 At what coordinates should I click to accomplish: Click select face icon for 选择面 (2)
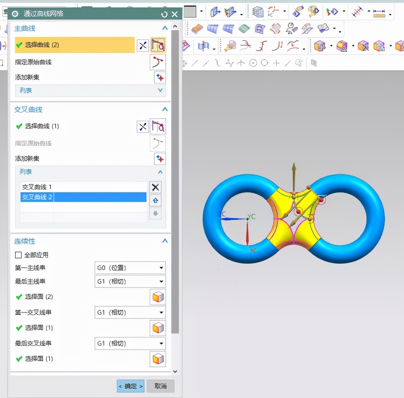point(158,297)
